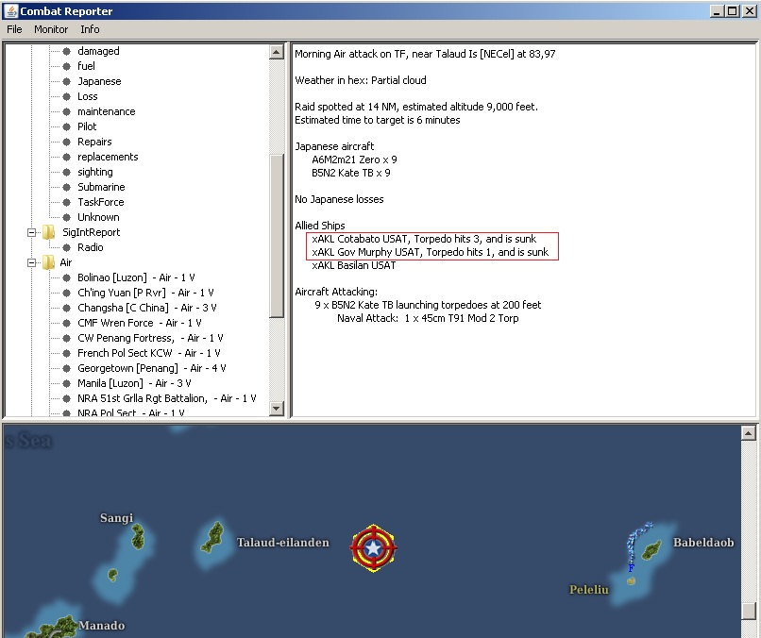761x638 pixels.
Task: Select the bullet icon beside maintenance
Action: (x=67, y=111)
